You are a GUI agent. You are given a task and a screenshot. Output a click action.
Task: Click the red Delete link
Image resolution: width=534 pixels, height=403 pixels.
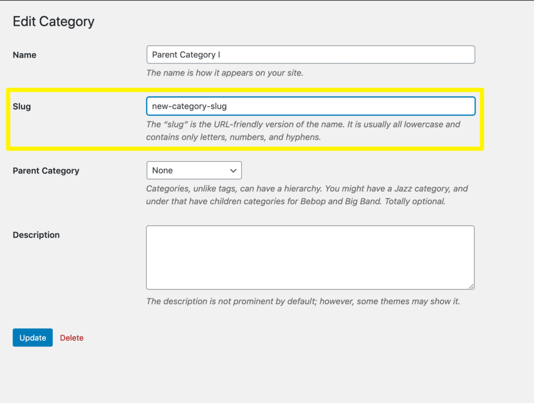(x=71, y=338)
